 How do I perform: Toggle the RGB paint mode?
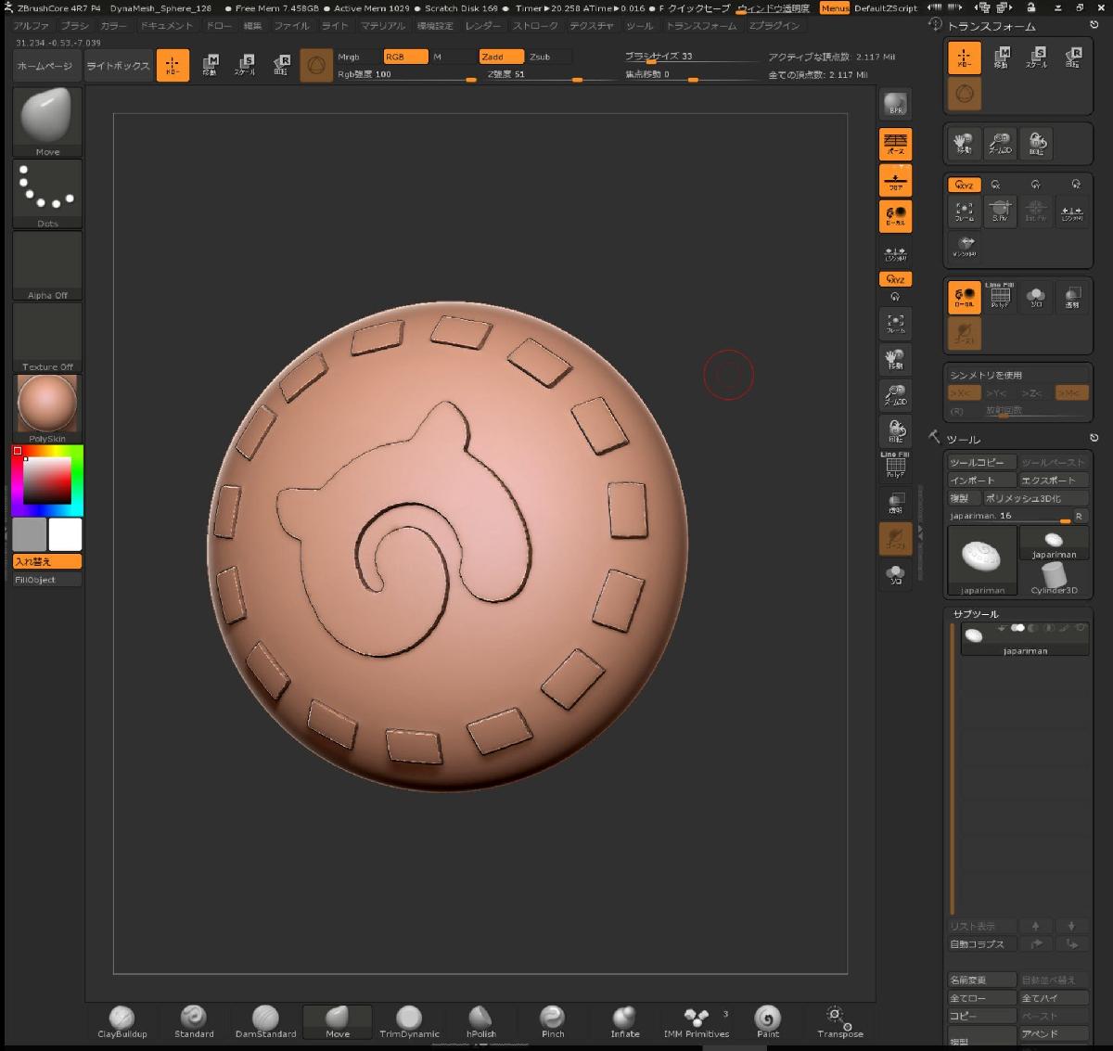[405, 57]
